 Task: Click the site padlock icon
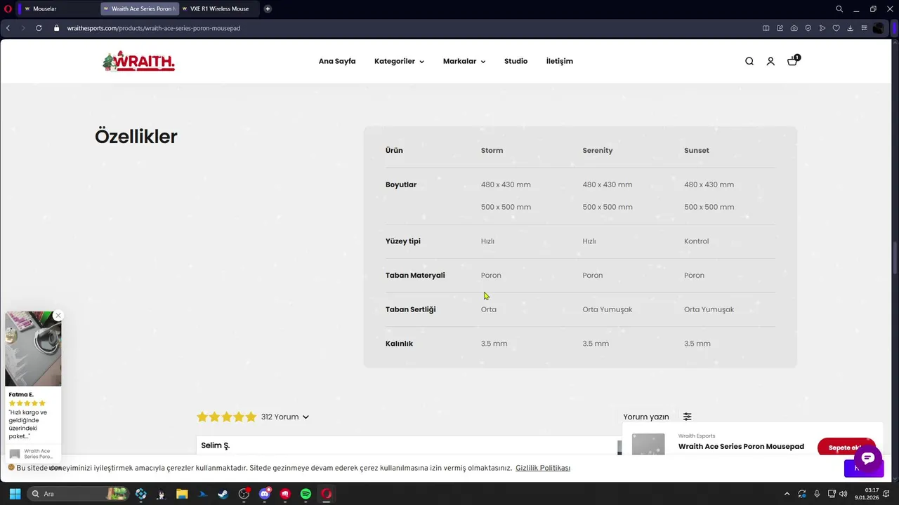[x=57, y=28]
